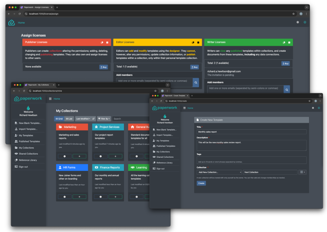Click copy icon on Writer Licenses header
The height and width of the screenshot is (232, 327).
coord(284,42)
